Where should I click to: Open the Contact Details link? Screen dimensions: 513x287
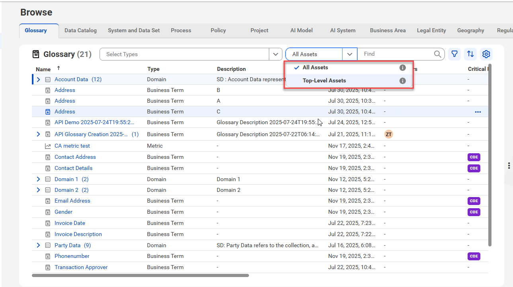coord(73,168)
